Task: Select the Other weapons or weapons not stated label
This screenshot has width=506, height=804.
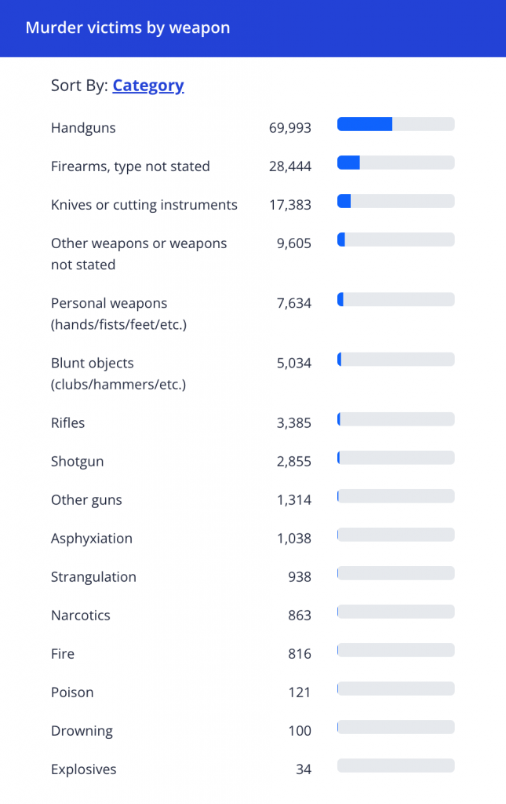Action: (139, 254)
